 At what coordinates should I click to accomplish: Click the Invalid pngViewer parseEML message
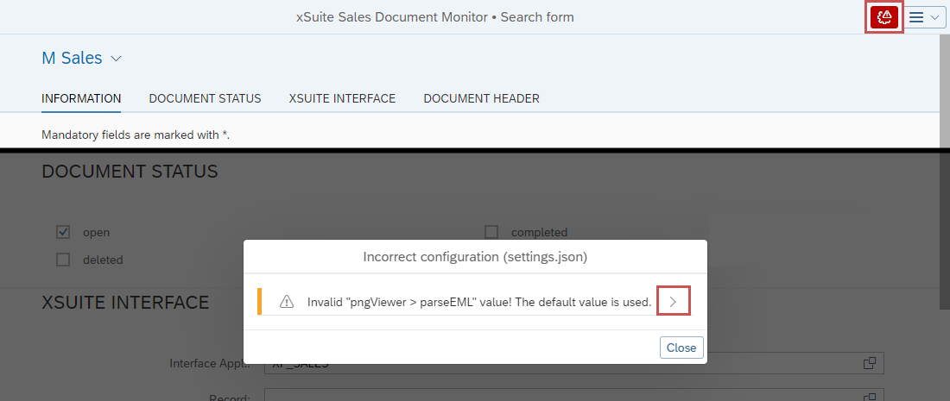pyautogui.click(x=478, y=302)
